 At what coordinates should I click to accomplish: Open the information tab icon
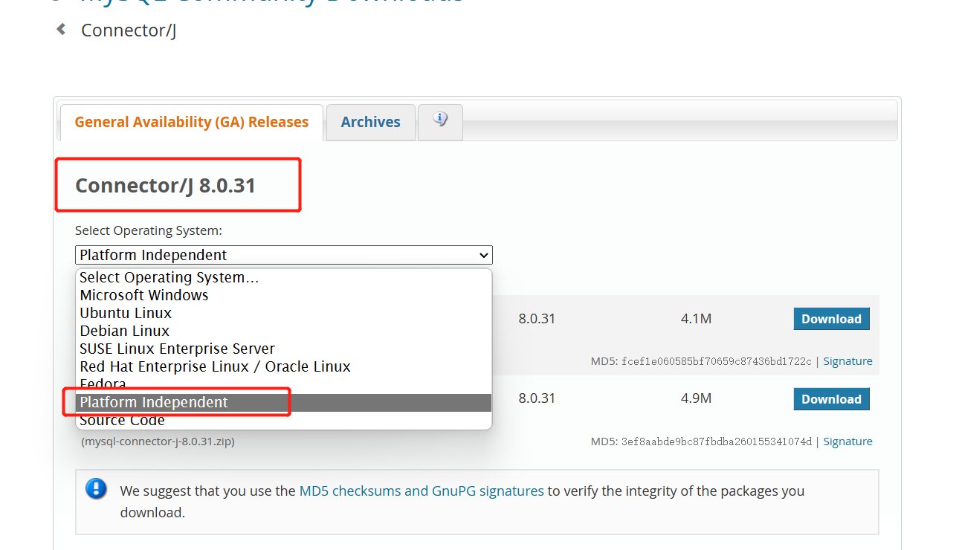[440, 121]
